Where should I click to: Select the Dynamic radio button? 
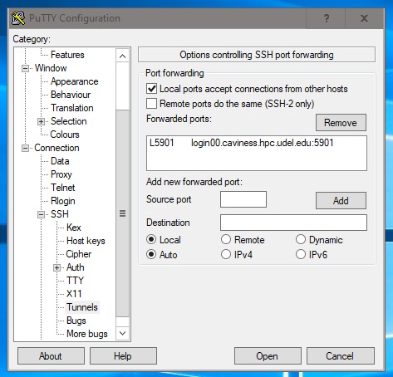pyautogui.click(x=301, y=239)
